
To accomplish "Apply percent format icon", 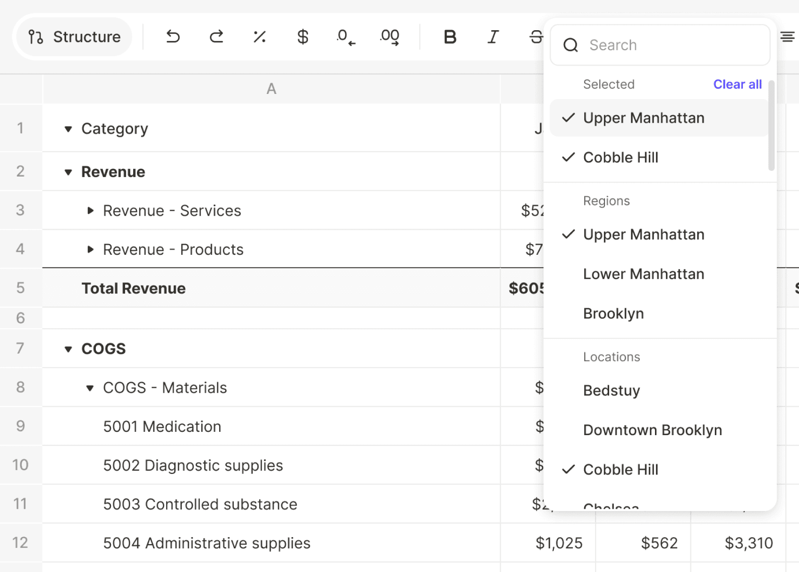I will [x=260, y=36].
